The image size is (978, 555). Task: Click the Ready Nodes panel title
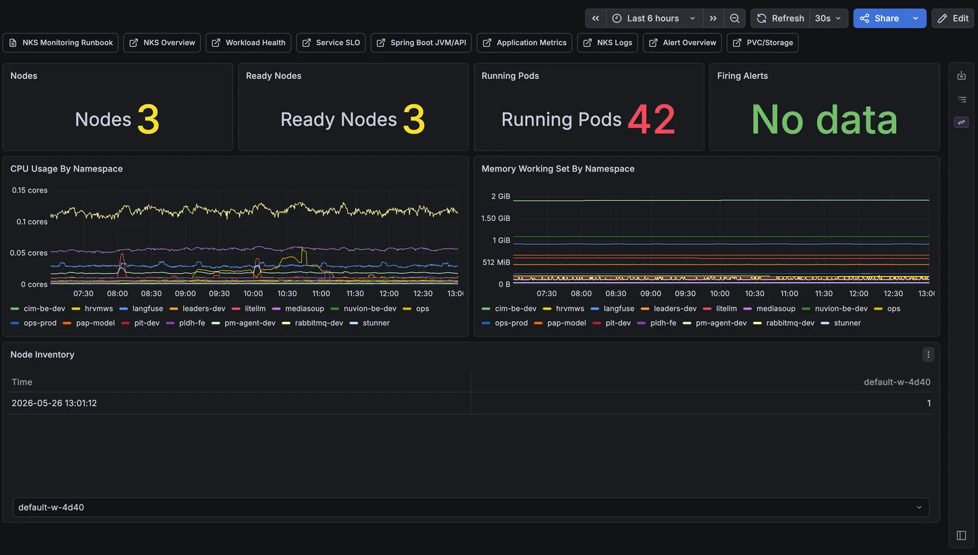pyautogui.click(x=274, y=76)
